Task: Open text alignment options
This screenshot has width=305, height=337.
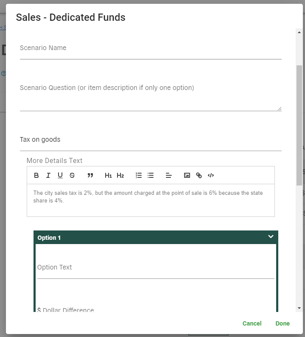Action: pos(168,175)
